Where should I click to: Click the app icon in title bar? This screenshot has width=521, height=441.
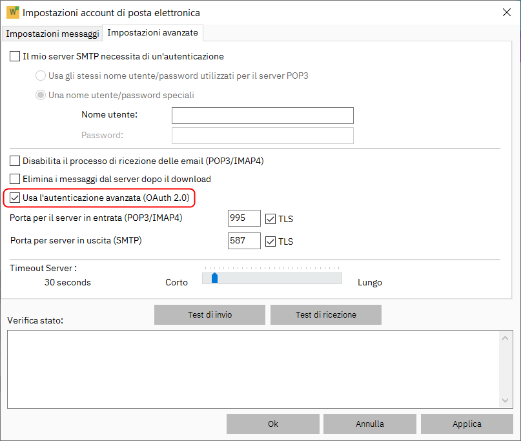pos(12,12)
